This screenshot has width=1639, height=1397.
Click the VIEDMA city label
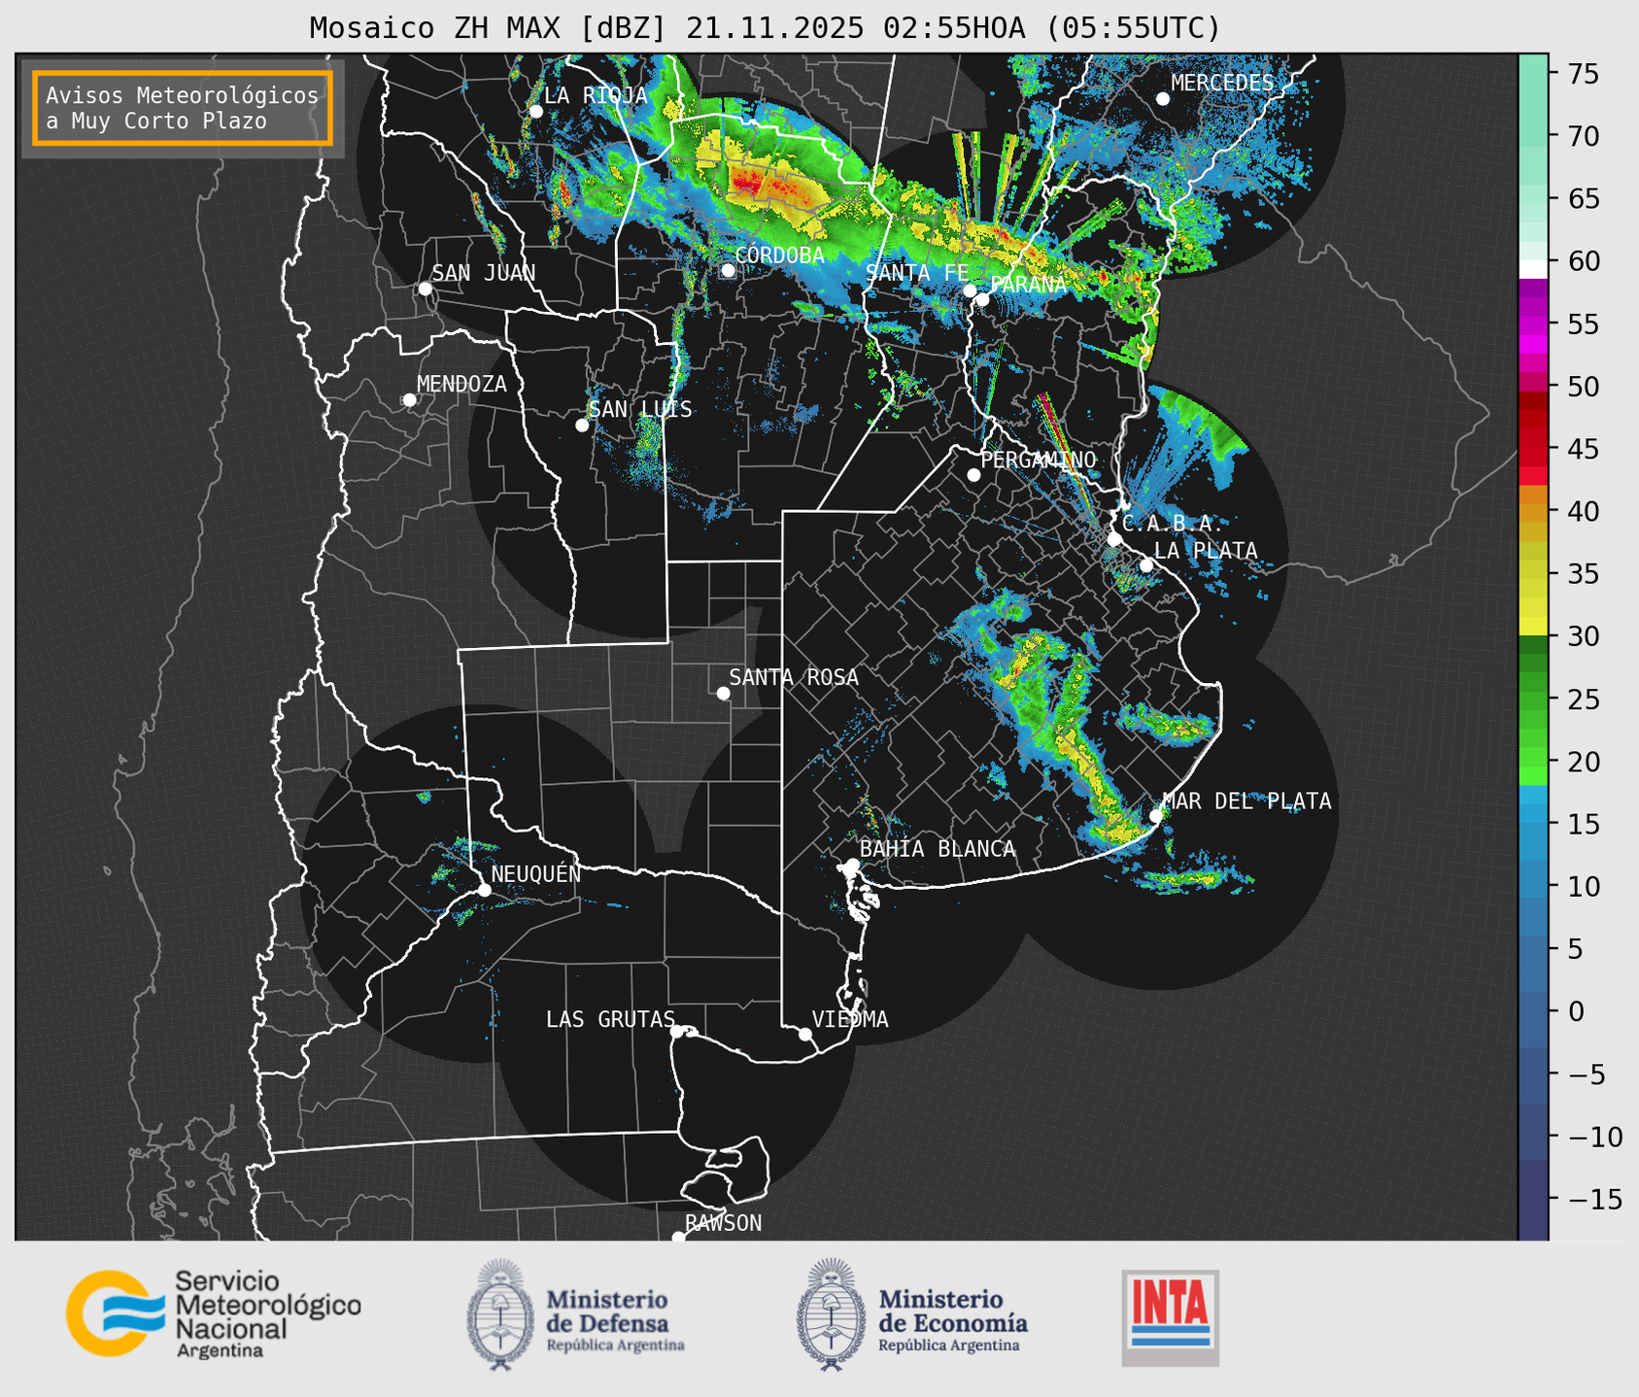(x=850, y=1020)
